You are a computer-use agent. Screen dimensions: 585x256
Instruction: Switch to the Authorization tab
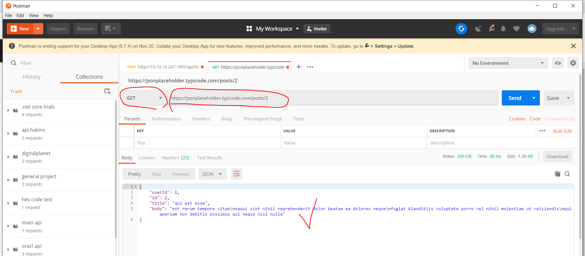[166, 119]
